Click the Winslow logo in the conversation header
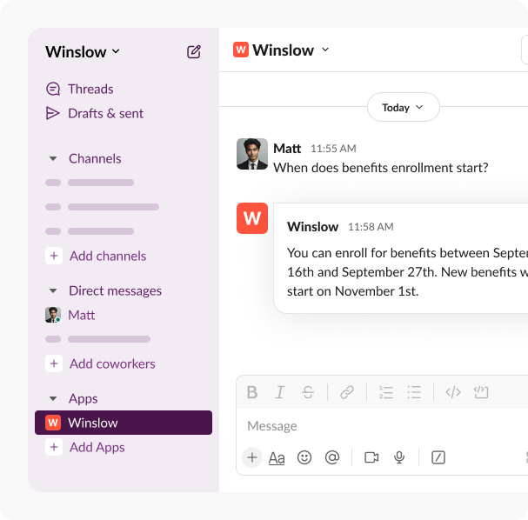 [241, 50]
